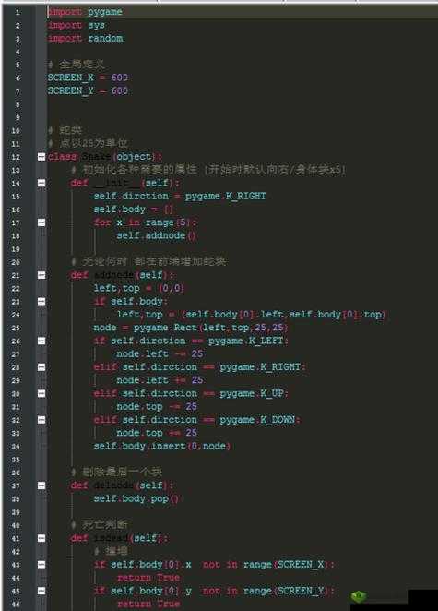
Task: Click 'pygame.K_DOWN' on line 32
Action: [x=258, y=420]
